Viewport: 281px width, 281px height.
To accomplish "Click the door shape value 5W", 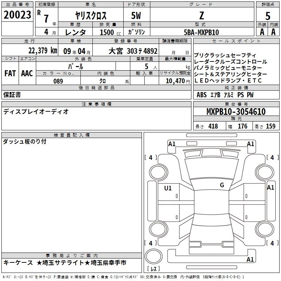I will [x=136, y=15].
